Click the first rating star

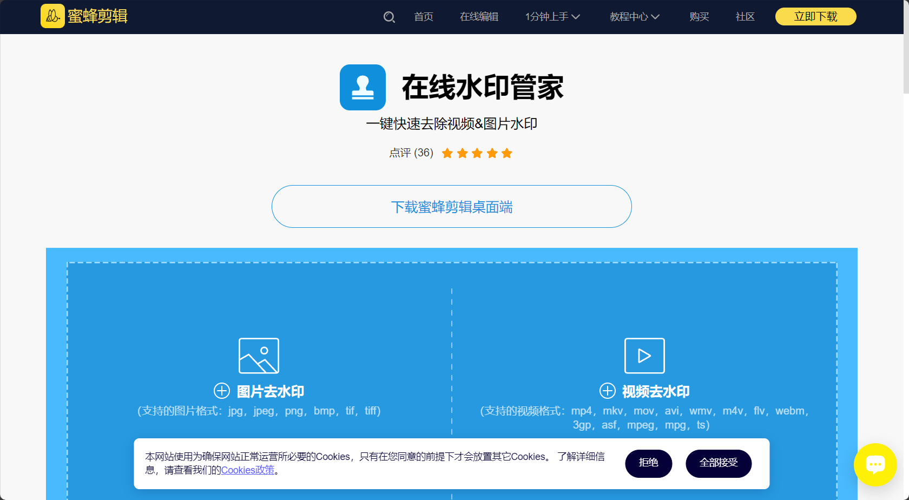coord(447,153)
